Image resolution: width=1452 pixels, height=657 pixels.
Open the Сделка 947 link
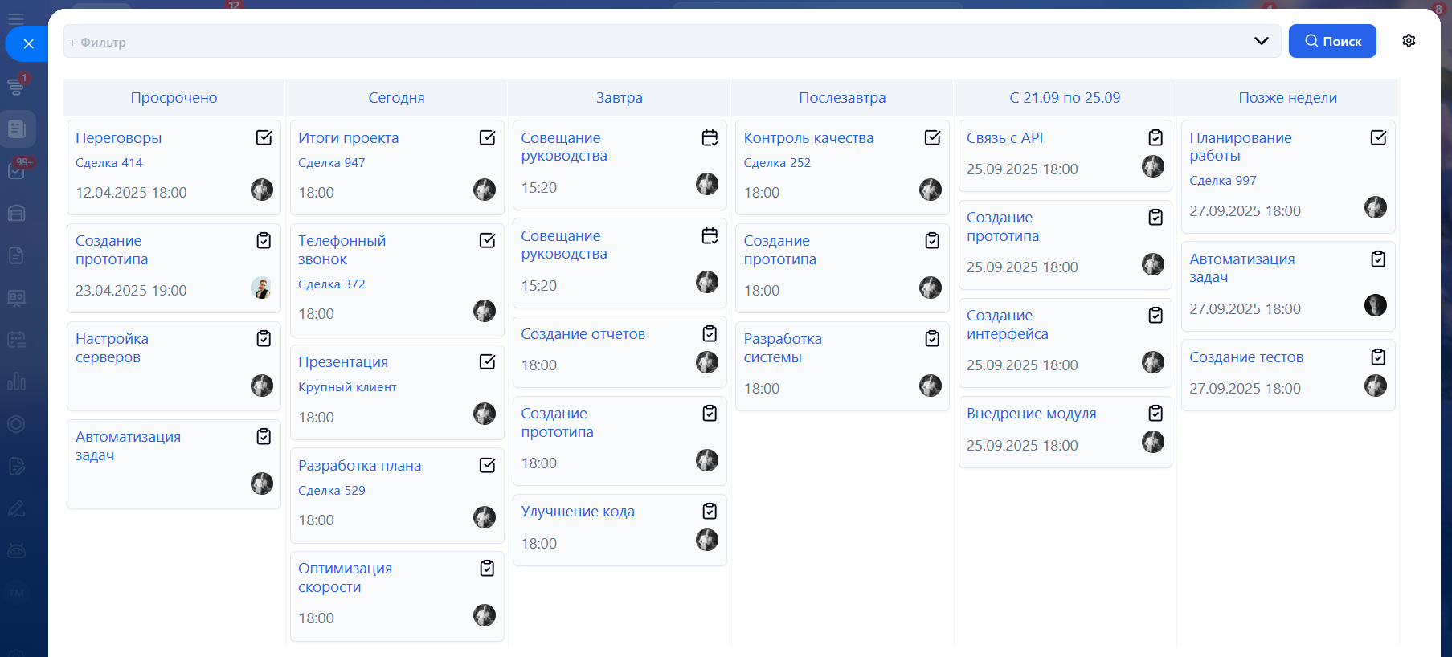pos(331,163)
